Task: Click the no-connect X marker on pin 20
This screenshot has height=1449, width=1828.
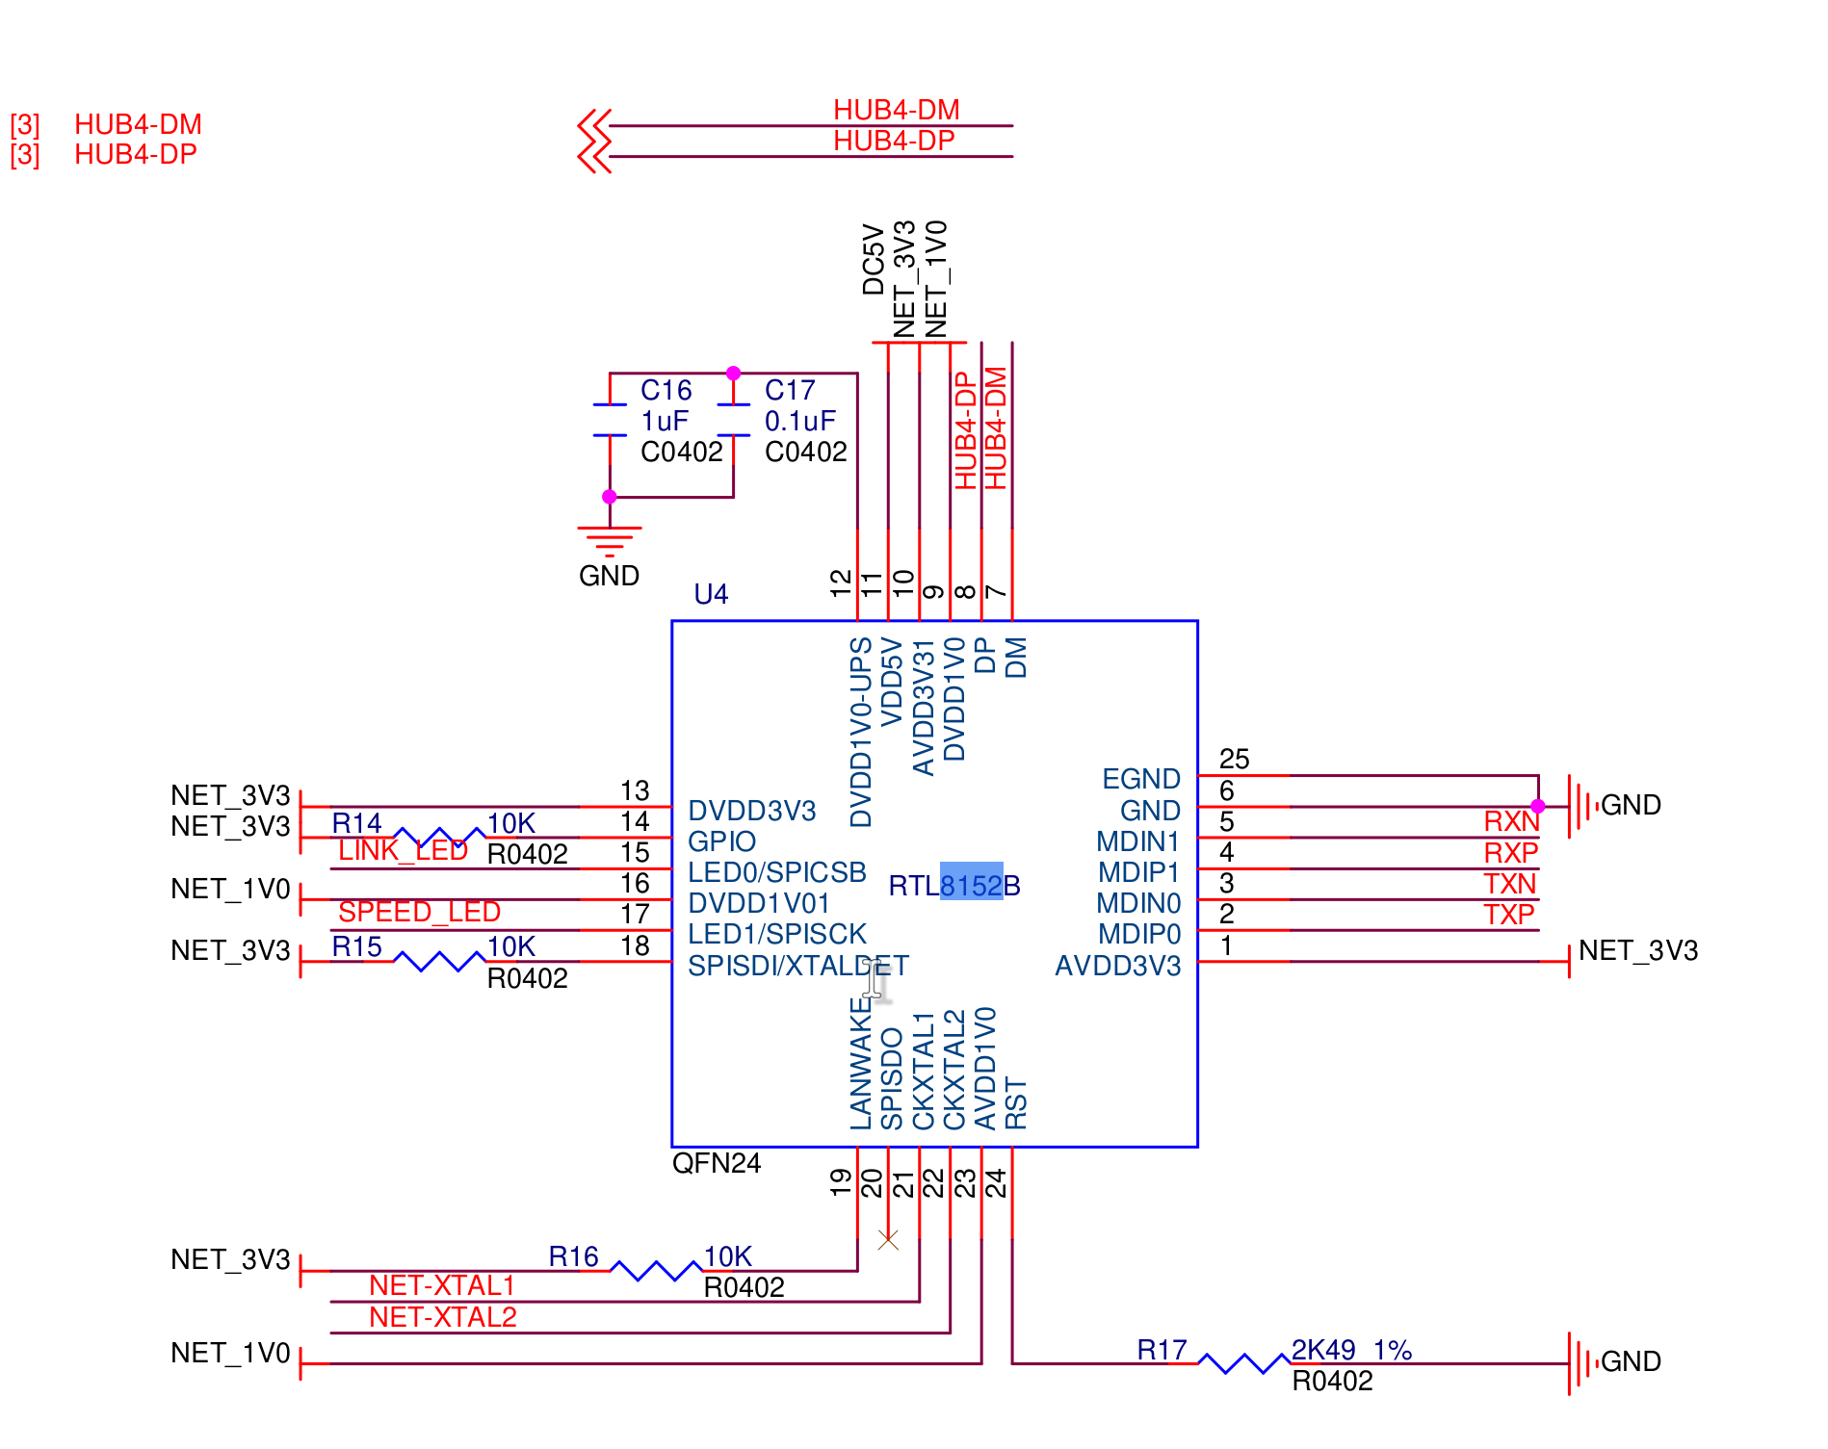Action: [888, 1240]
